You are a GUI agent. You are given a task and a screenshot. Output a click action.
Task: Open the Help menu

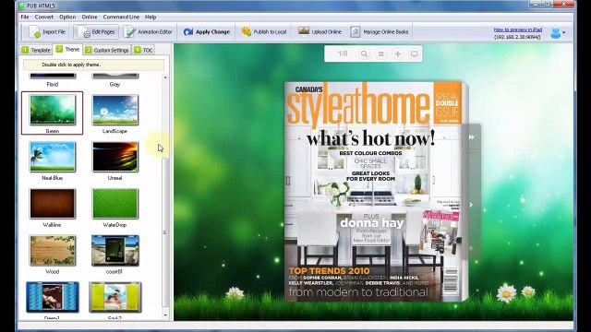point(151,17)
